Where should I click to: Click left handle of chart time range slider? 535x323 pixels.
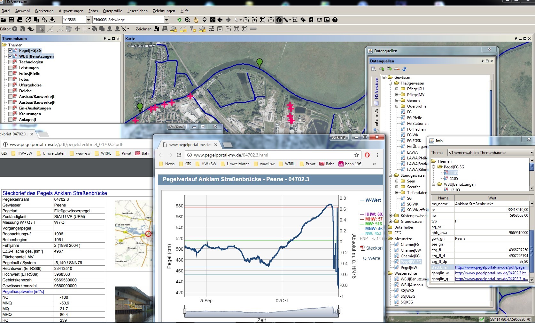[184, 311]
